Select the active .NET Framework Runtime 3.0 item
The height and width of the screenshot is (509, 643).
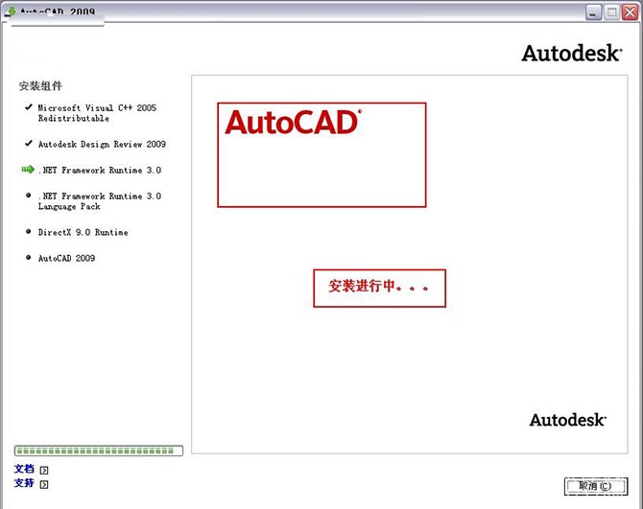(x=100, y=170)
